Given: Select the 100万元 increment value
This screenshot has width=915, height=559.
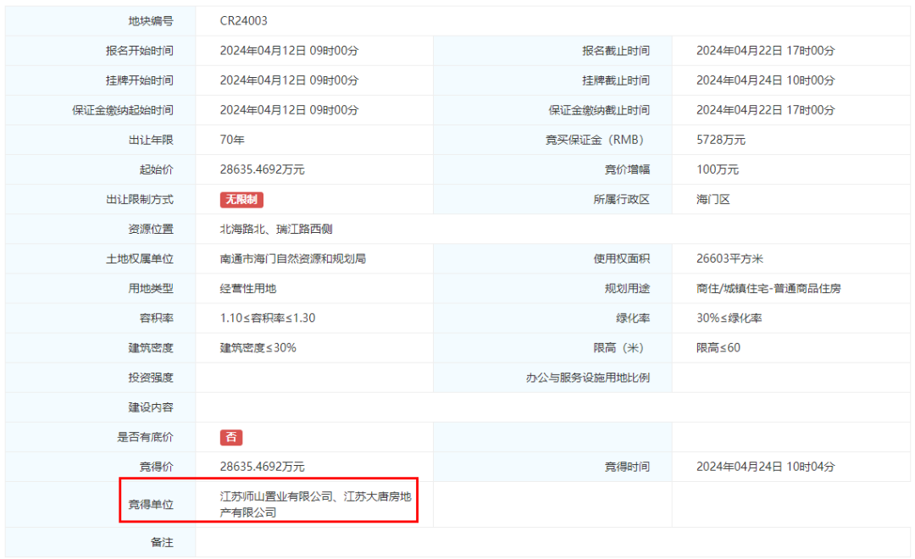Looking at the screenshot, I should tap(718, 169).
